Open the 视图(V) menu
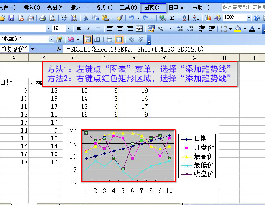Screen dimensions: 265x205 point(56,7)
